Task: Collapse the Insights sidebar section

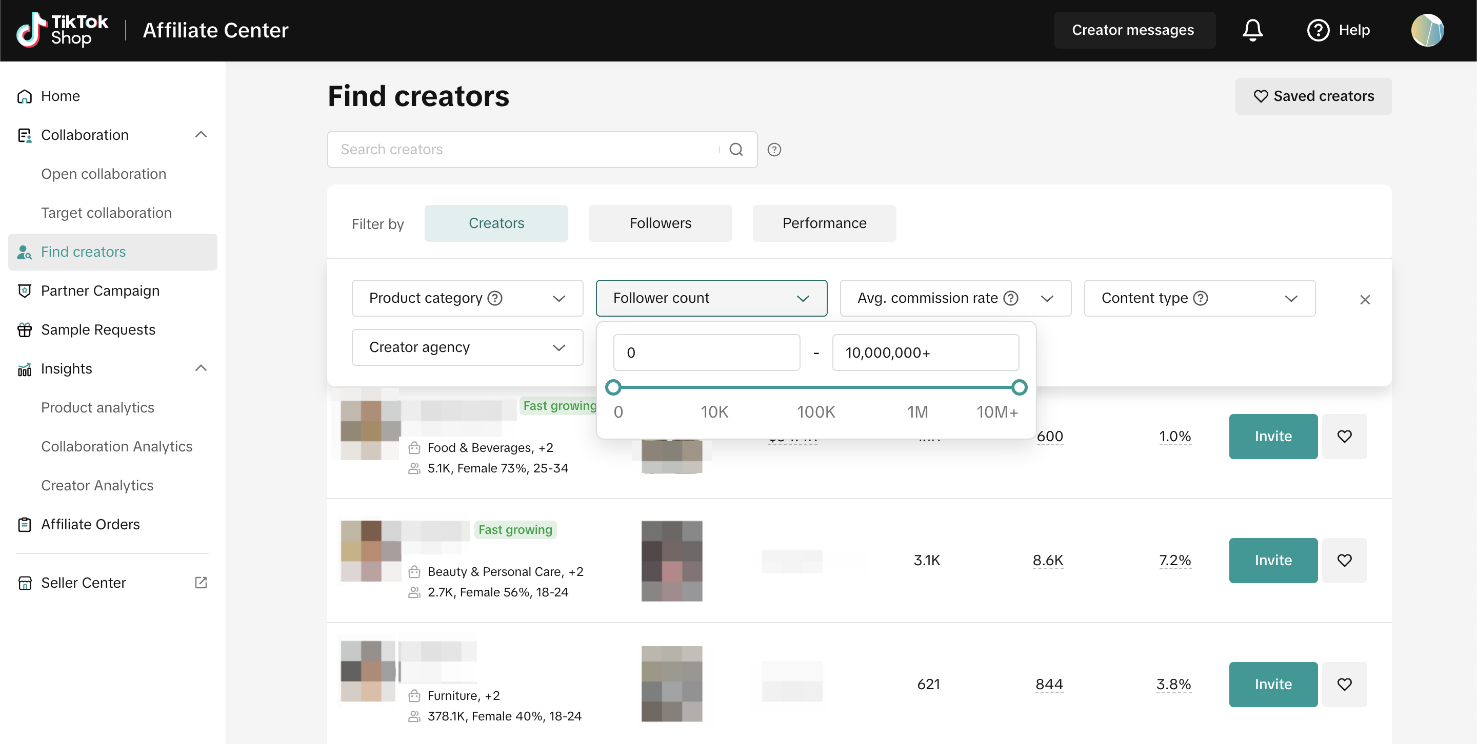Action: click(201, 368)
